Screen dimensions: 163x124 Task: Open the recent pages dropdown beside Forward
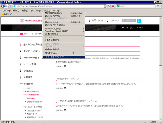pos(11,6)
